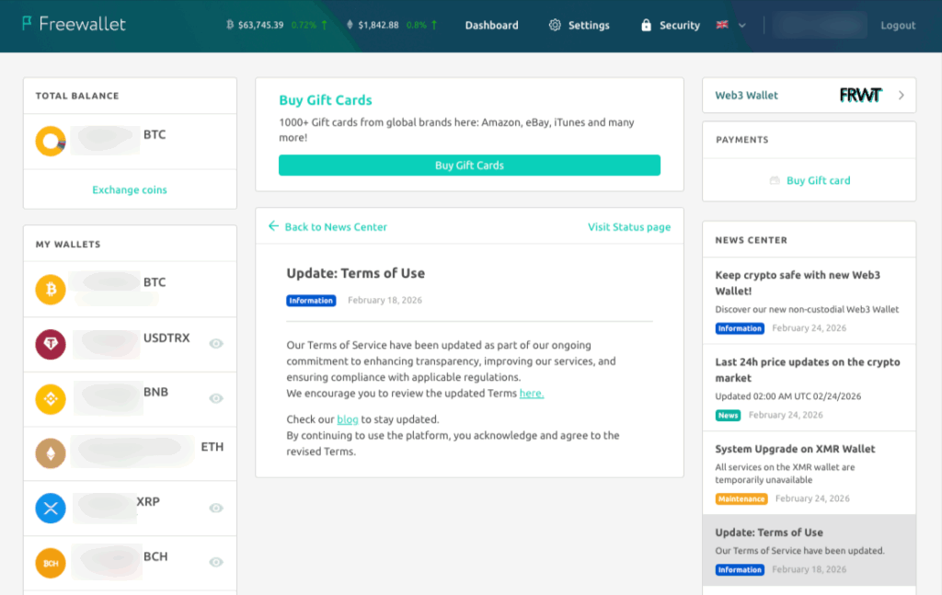Go back to News Center
The image size is (942, 595).
(x=327, y=227)
